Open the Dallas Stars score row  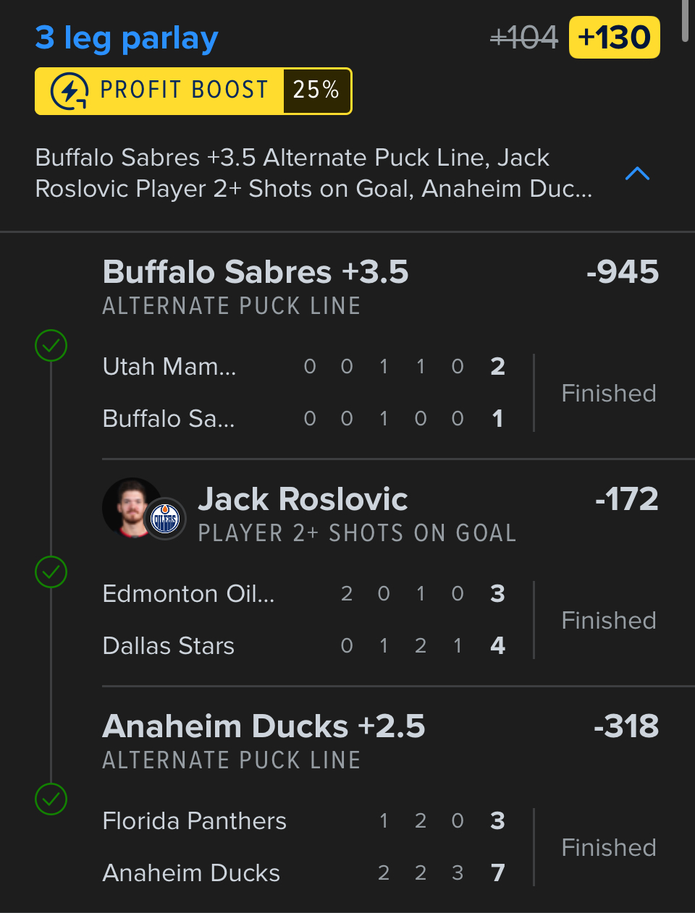[304, 645]
